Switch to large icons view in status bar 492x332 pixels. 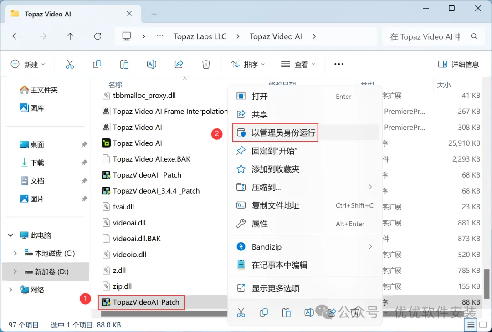[x=483, y=325]
